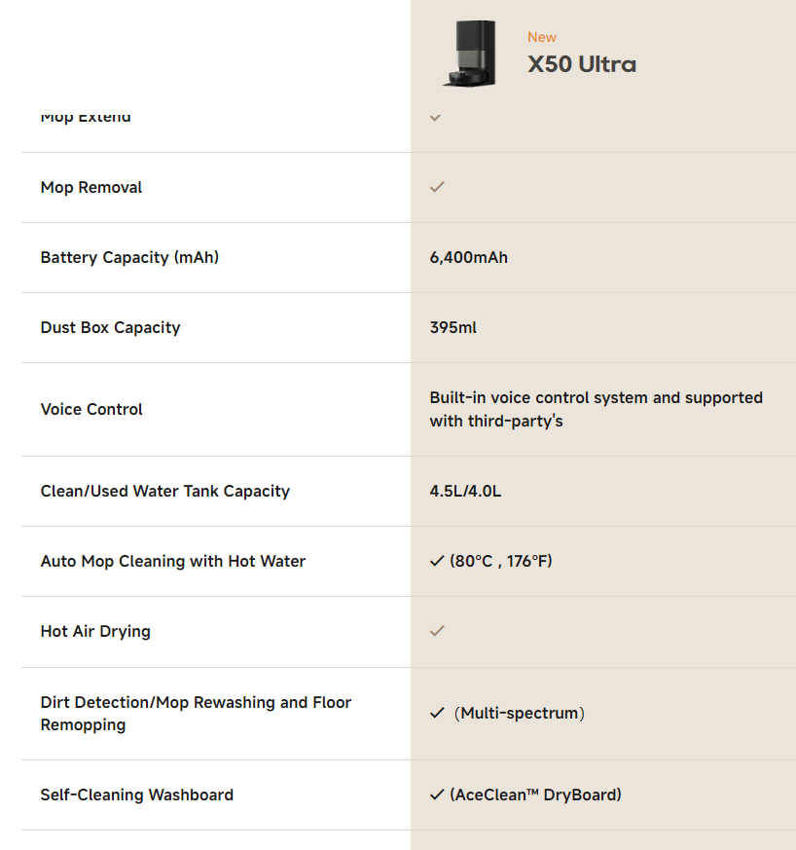Click the 4.5L/4.0L tank capacity value

(x=465, y=491)
